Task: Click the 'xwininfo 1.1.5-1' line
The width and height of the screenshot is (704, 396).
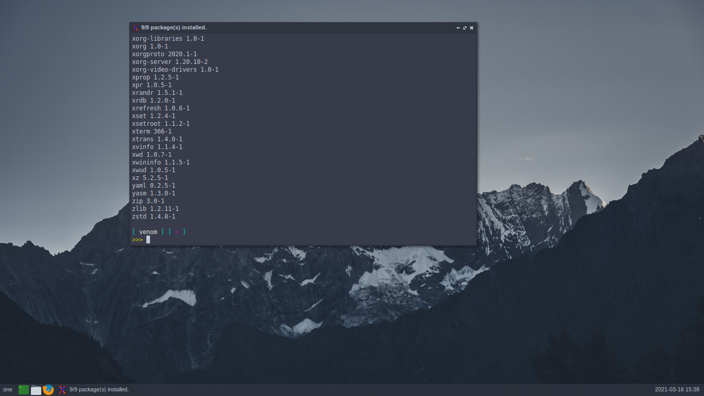Action: [161, 162]
